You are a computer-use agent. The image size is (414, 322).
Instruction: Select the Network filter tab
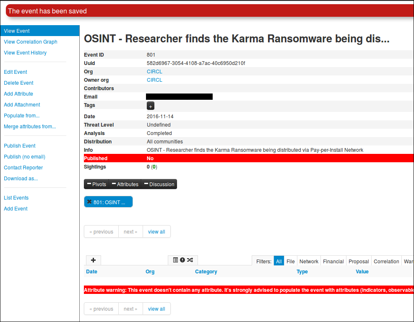[x=309, y=262]
